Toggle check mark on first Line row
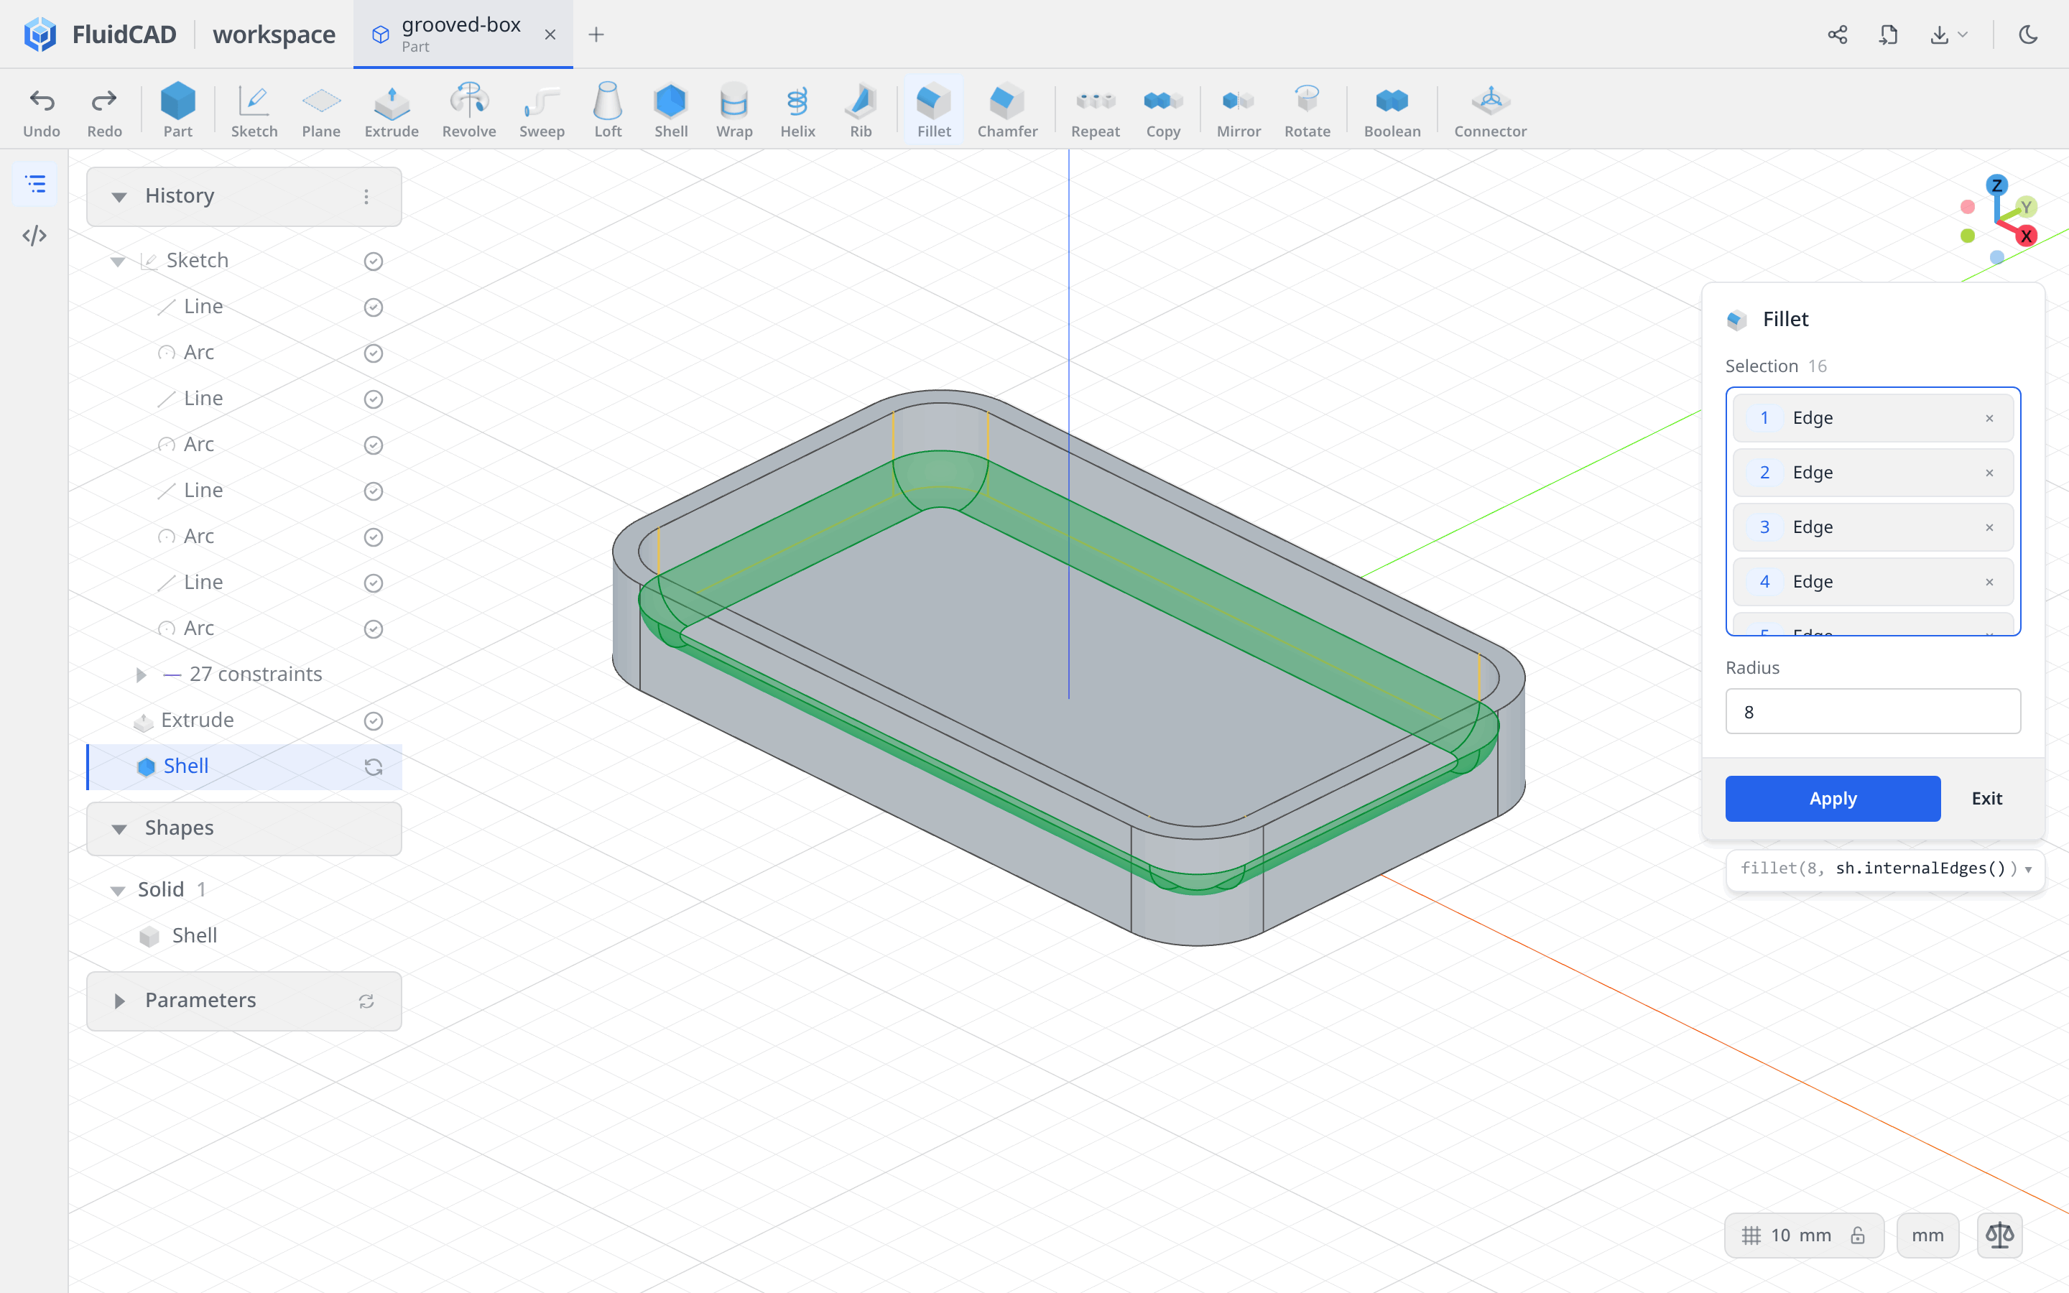The width and height of the screenshot is (2069, 1293). coord(374,307)
